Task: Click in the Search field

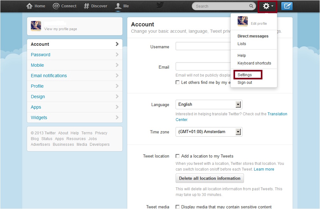Action: click(221, 6)
